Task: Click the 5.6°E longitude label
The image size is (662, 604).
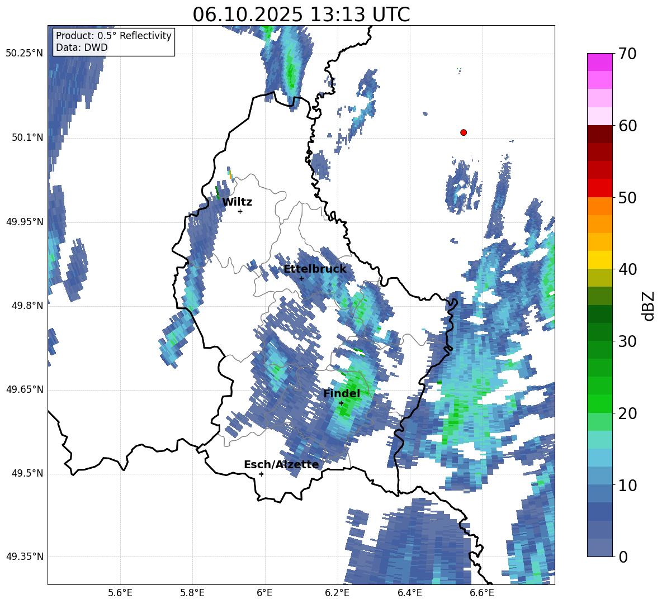Action: [x=120, y=593]
